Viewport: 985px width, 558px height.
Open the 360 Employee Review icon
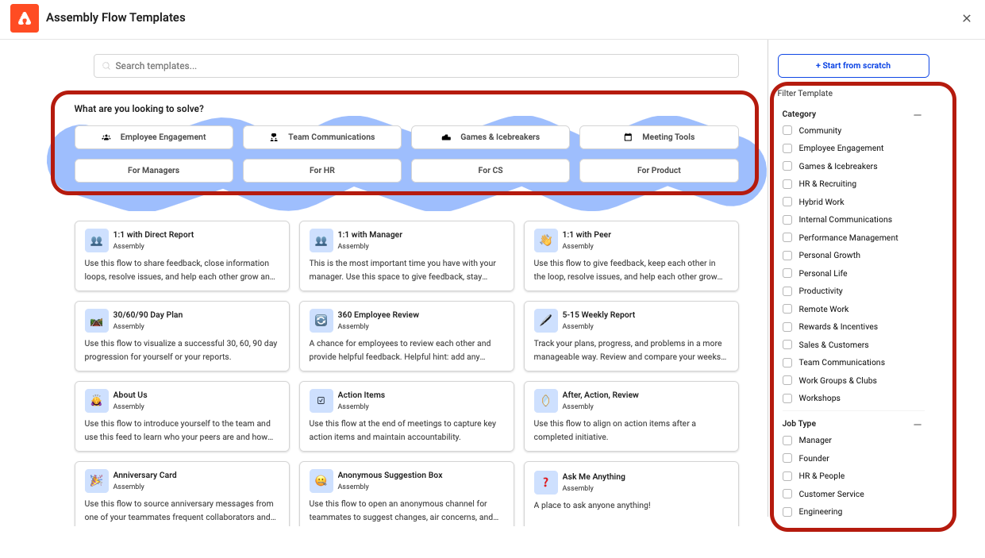coord(321,320)
